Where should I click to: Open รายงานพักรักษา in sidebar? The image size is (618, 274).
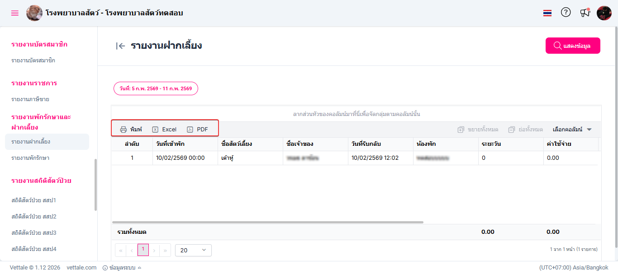point(30,158)
